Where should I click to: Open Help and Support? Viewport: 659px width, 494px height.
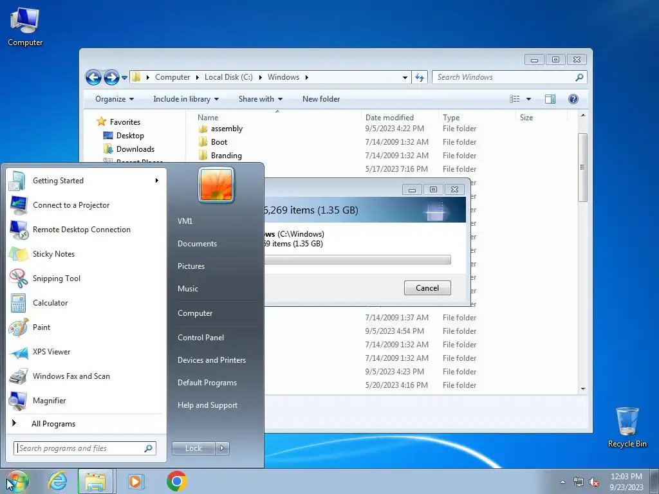[x=207, y=405]
